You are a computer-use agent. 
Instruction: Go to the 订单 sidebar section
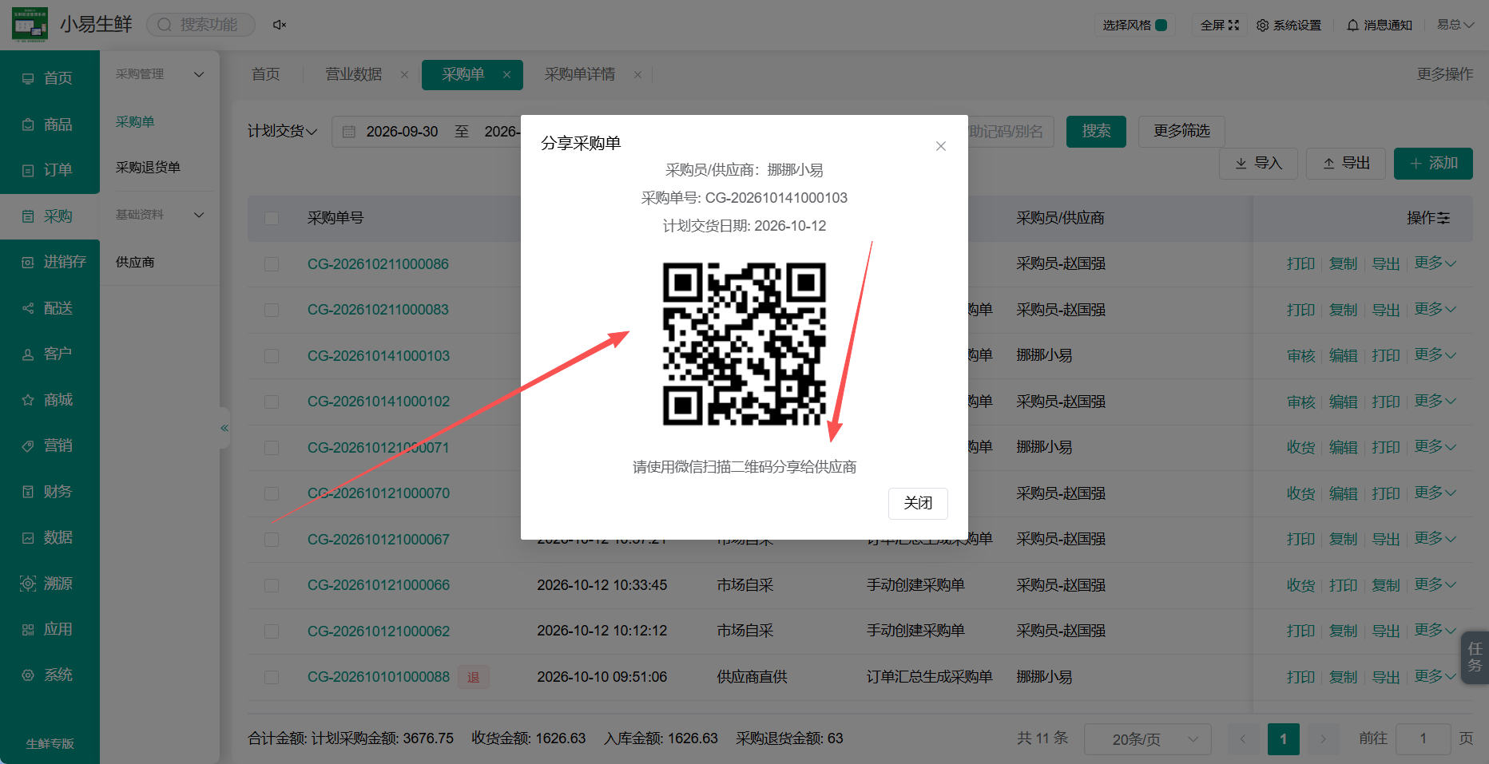pos(50,170)
